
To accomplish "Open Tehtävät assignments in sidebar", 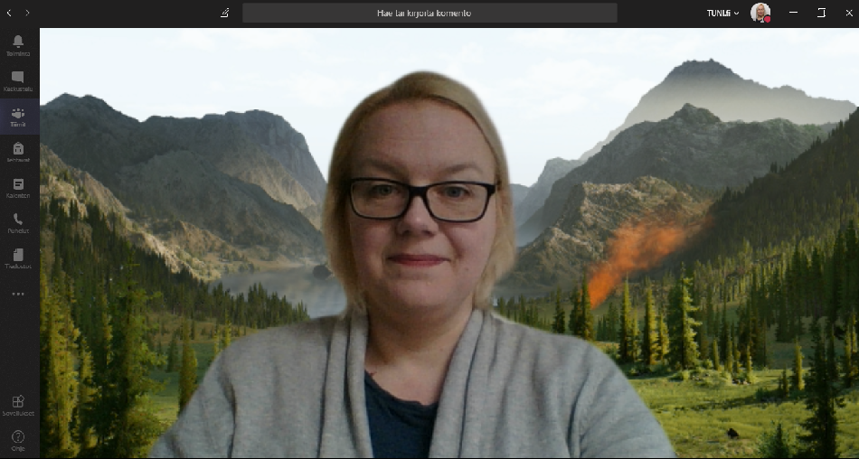I will point(18,152).
